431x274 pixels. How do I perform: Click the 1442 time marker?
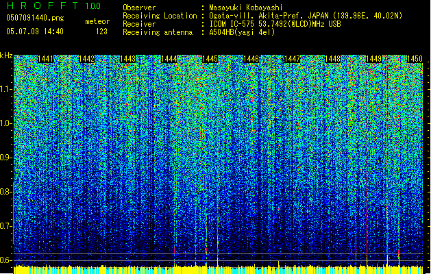(x=86, y=59)
